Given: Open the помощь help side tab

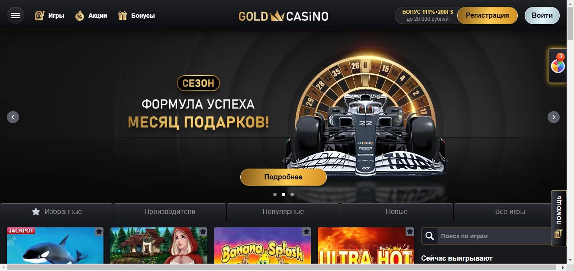Looking at the screenshot, I should [x=558, y=218].
